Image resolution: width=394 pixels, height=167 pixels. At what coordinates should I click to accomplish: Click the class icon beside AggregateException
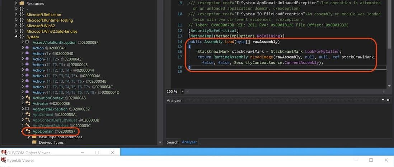tap(27, 109)
